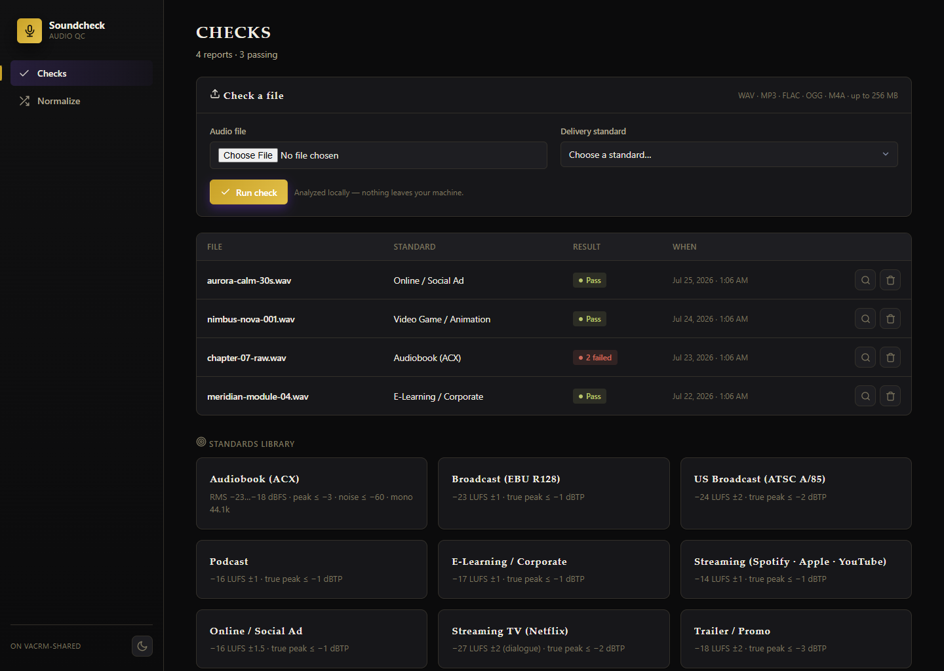Click the Standards Library target icon

coord(201,442)
